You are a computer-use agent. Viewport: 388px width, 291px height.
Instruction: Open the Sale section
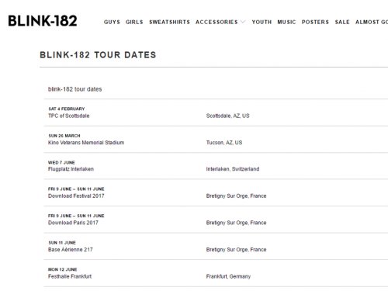tap(342, 22)
